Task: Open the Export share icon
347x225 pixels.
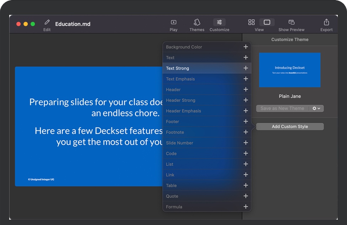Action: coord(326,22)
